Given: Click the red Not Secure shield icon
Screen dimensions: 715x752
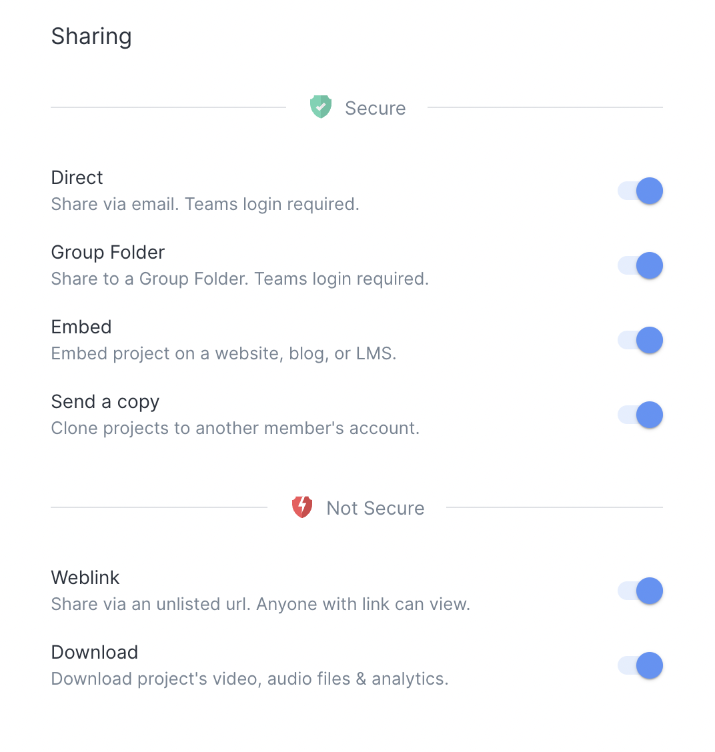Looking at the screenshot, I should pyautogui.click(x=302, y=507).
